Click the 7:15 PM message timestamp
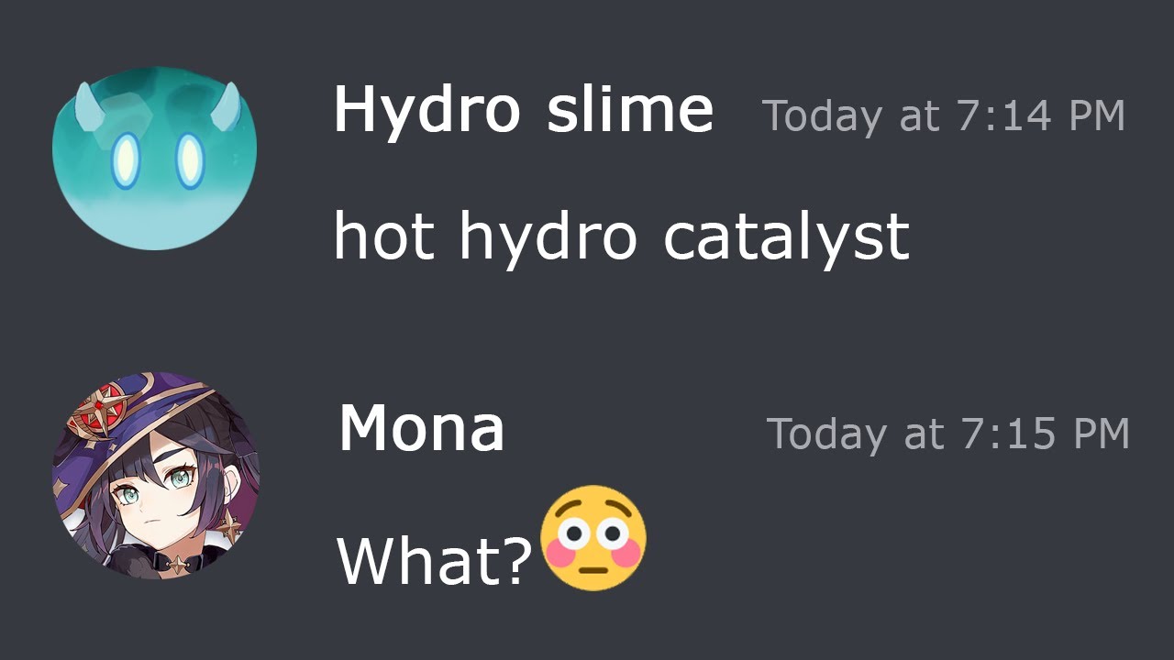The height and width of the screenshot is (660, 1174). pyautogui.click(x=947, y=434)
